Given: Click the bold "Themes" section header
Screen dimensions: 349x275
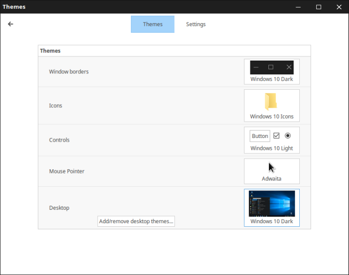Looking at the screenshot, I should tap(50, 51).
